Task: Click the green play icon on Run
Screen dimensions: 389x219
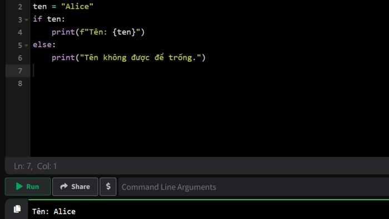Action: point(19,186)
